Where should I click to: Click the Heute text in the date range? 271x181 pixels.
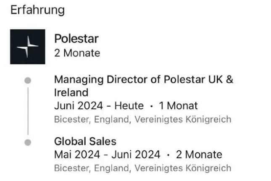tap(129, 105)
